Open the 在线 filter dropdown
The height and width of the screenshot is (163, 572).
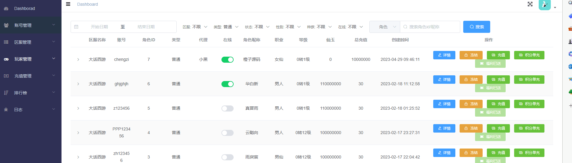[355, 27]
